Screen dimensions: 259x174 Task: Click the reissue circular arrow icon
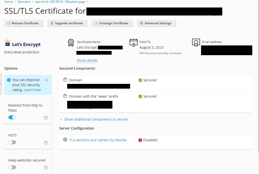coord(9,23)
